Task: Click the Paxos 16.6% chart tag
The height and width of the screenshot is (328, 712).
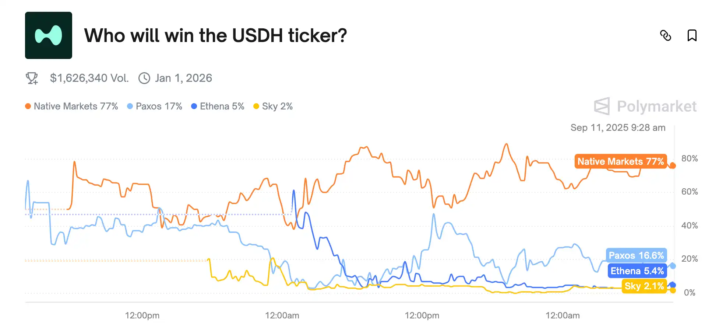Action: [x=636, y=255]
